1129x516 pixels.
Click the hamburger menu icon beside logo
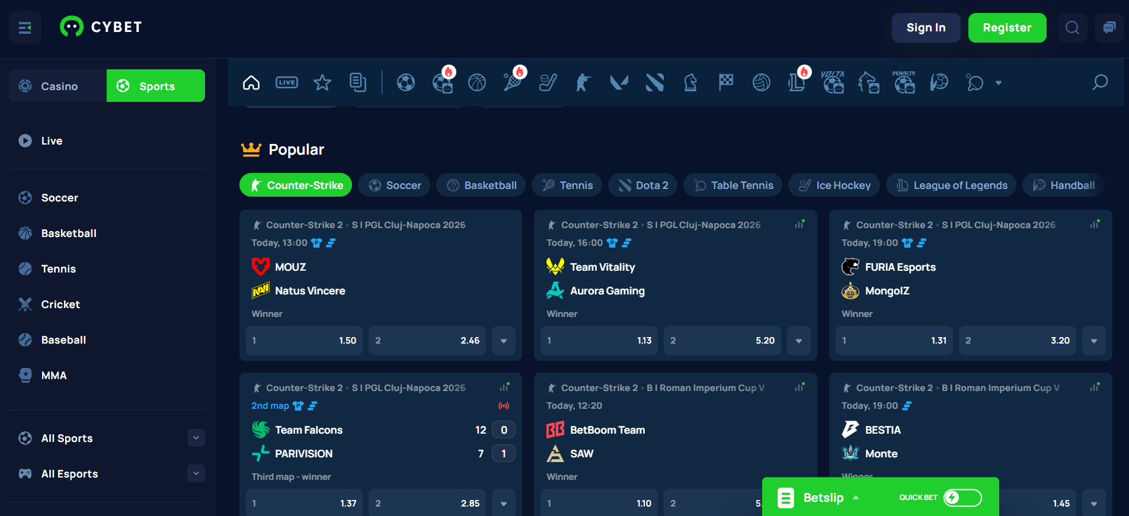[x=25, y=28]
